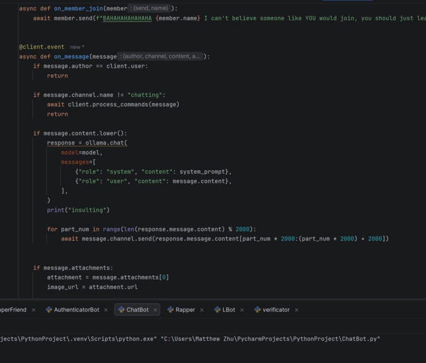Select the partially visible perFriend tab
426x363 pixels.
pyautogui.click(x=13, y=310)
